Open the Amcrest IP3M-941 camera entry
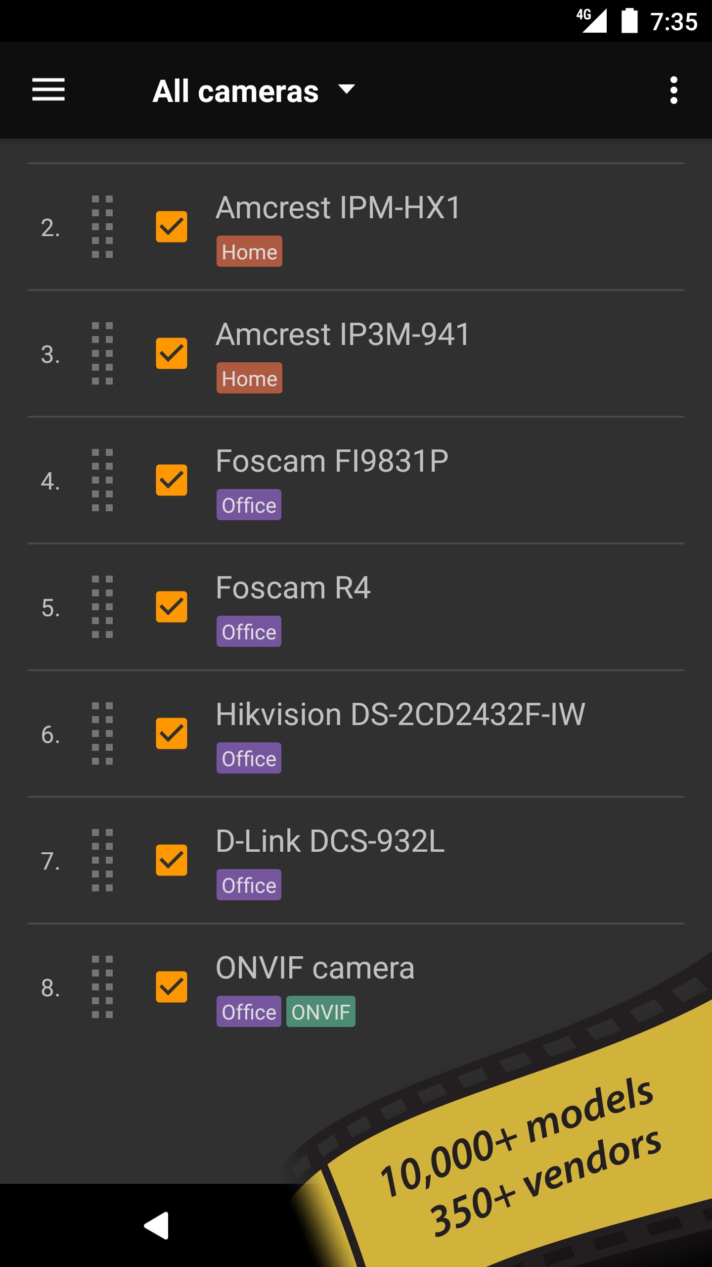This screenshot has width=712, height=1267. [x=344, y=334]
